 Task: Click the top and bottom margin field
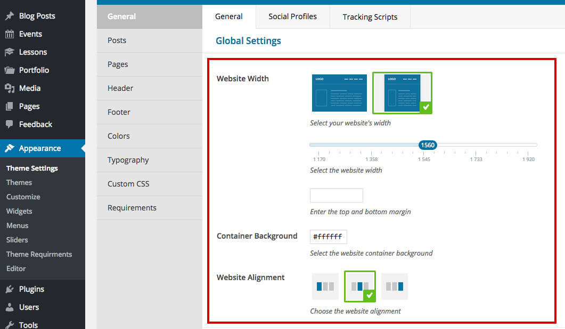click(336, 195)
